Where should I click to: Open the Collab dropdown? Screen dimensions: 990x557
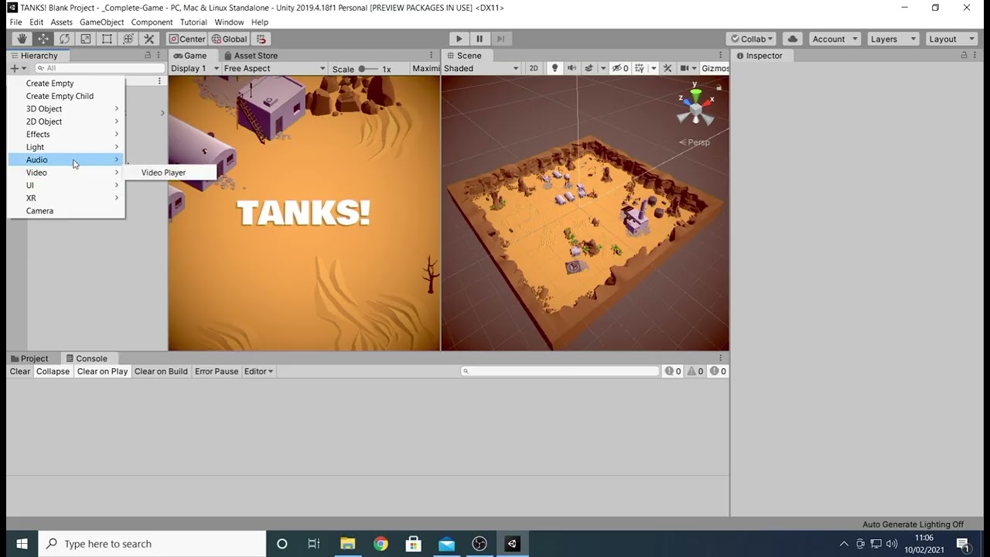752,39
